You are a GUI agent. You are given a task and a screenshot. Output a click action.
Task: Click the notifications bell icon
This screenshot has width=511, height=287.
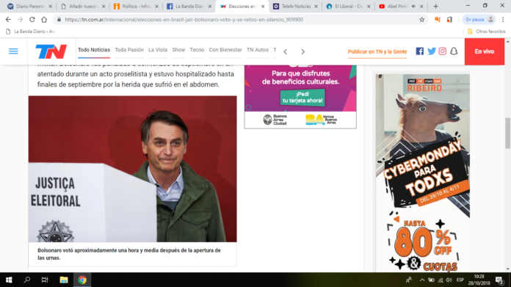click(454, 51)
